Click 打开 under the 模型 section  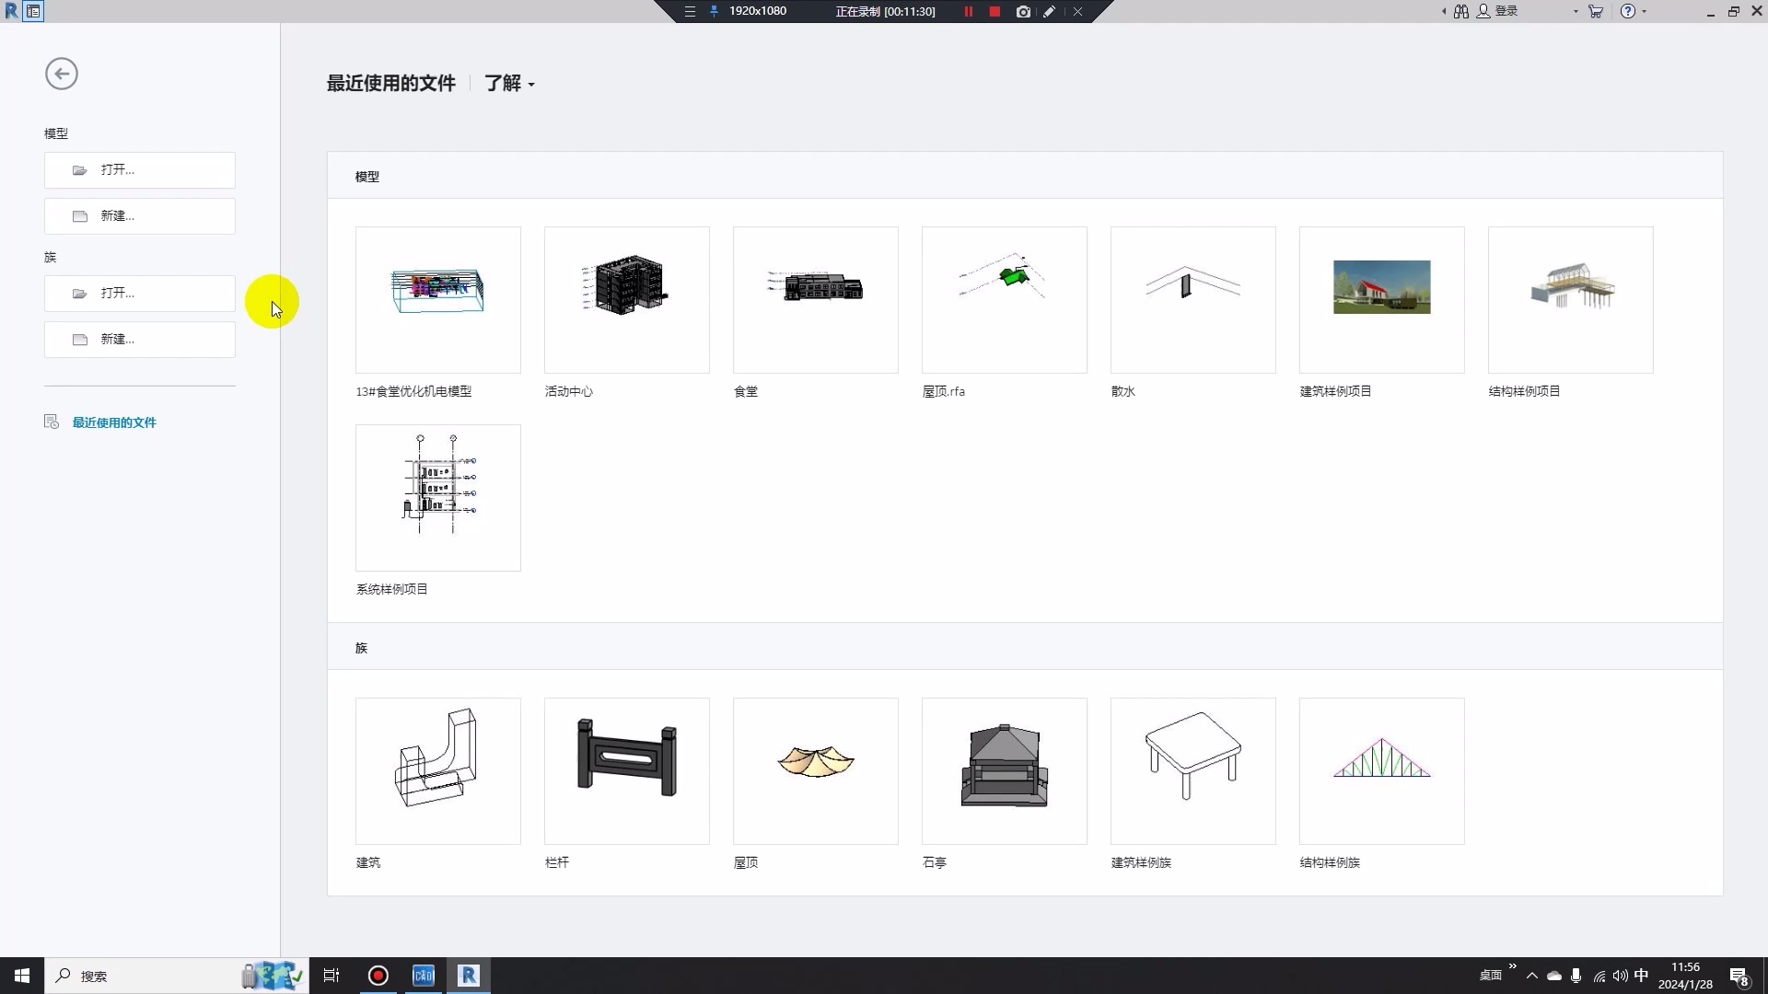pos(140,170)
